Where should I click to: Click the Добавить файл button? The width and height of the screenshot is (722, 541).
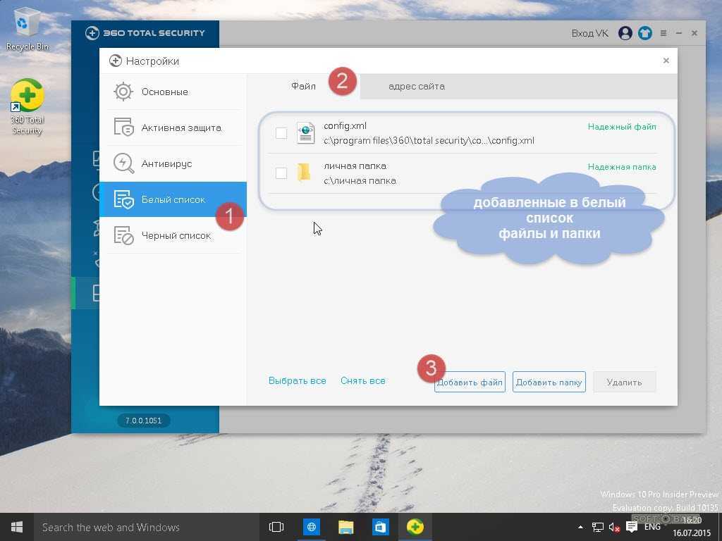click(x=470, y=382)
